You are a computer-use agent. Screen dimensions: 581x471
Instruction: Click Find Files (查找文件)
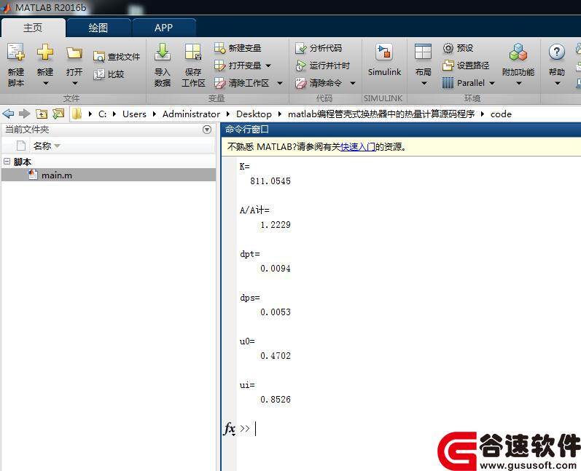pyautogui.click(x=117, y=57)
